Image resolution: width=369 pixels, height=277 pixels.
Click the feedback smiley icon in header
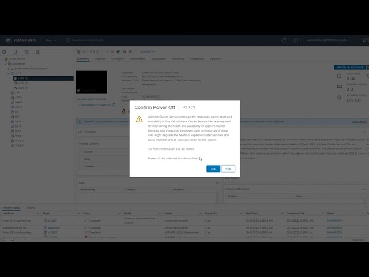click(364, 40)
